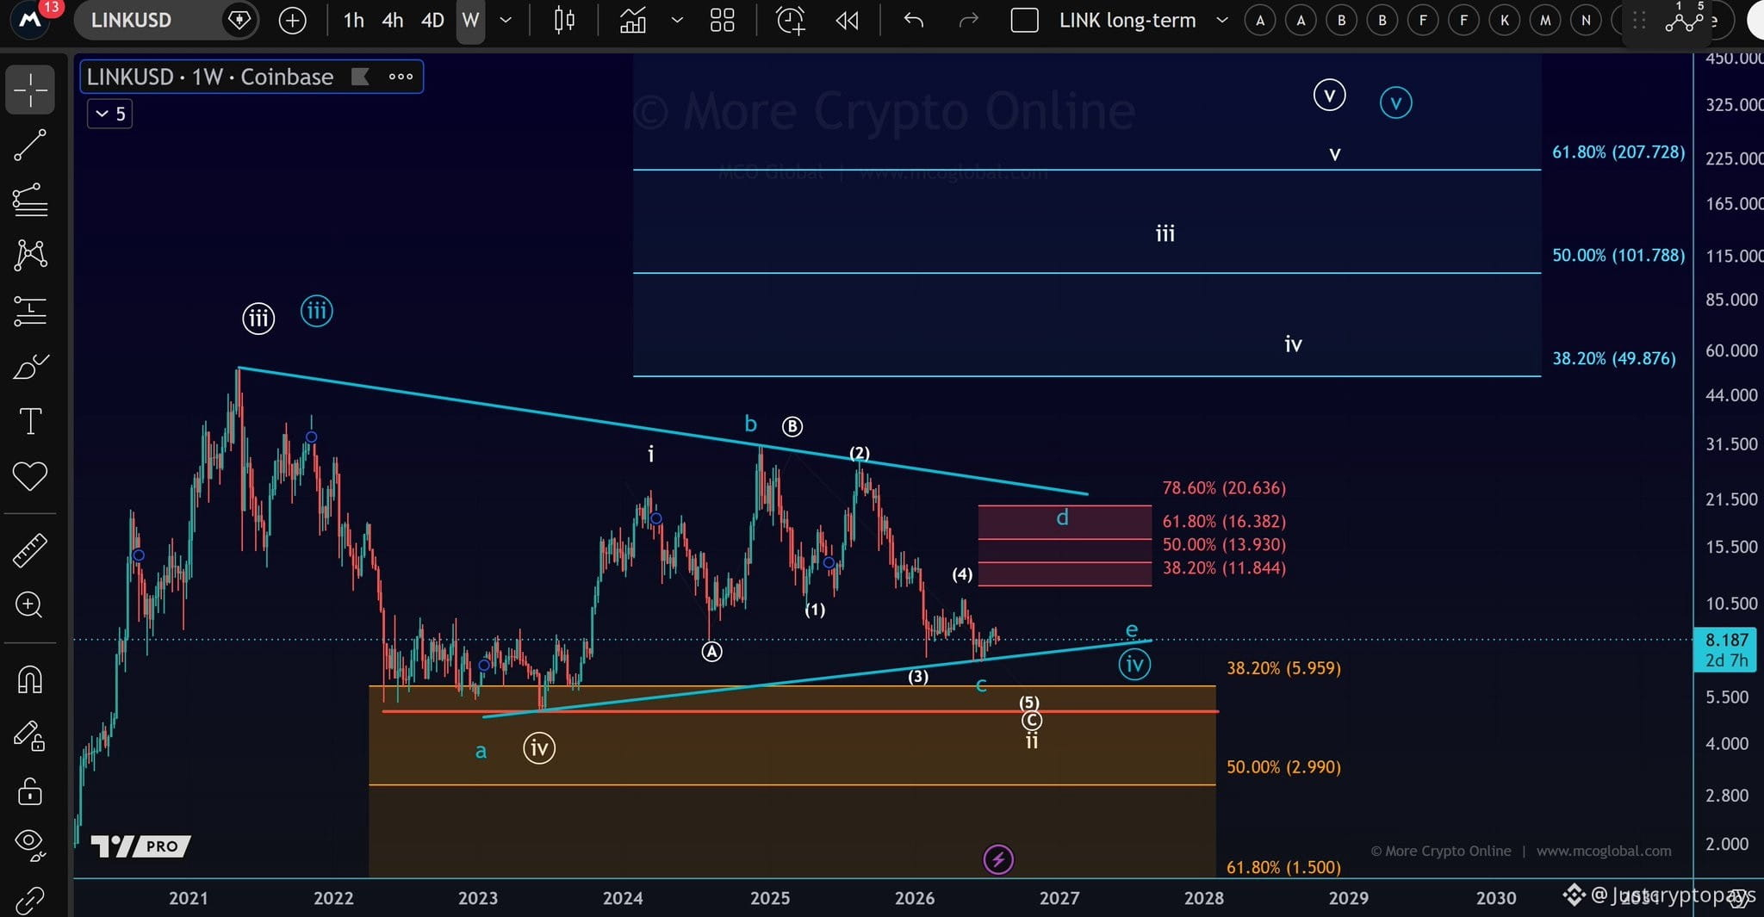Switch to the 4h timeframe
The width and height of the screenshot is (1764, 917).
point(393,21)
